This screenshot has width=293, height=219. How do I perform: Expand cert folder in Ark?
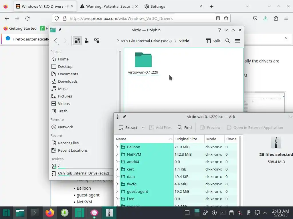(x=117, y=169)
